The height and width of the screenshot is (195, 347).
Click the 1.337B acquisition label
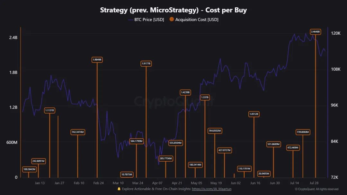tap(205, 97)
